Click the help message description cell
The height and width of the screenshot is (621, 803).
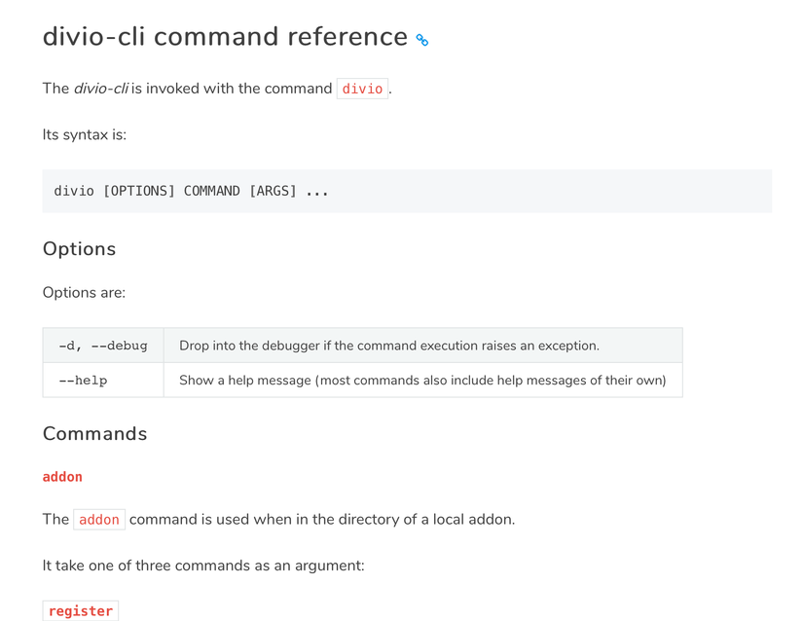(x=423, y=381)
